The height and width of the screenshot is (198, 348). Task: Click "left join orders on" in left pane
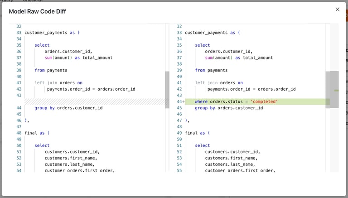(x=58, y=83)
